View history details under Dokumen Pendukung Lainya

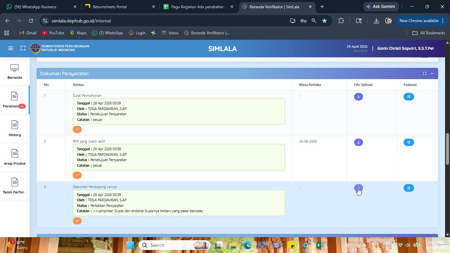click(x=77, y=221)
